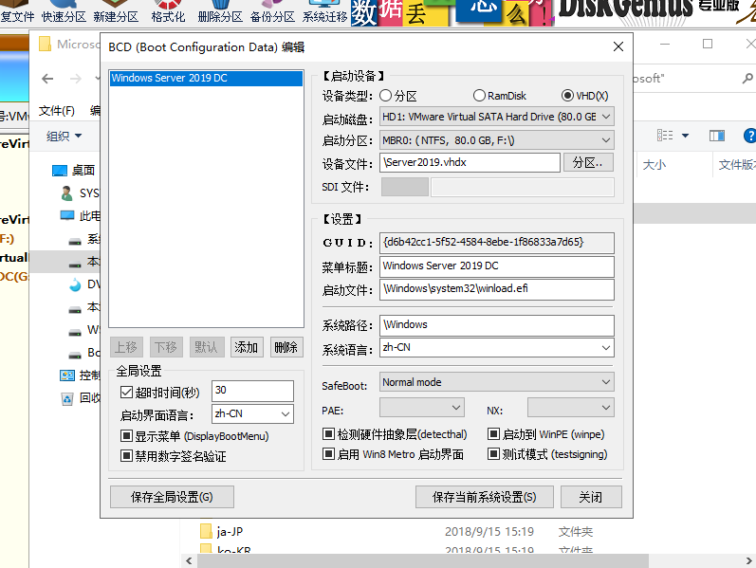The width and height of the screenshot is (756, 568).
Task: Click the view layout icon in Explorer
Action: [665, 136]
